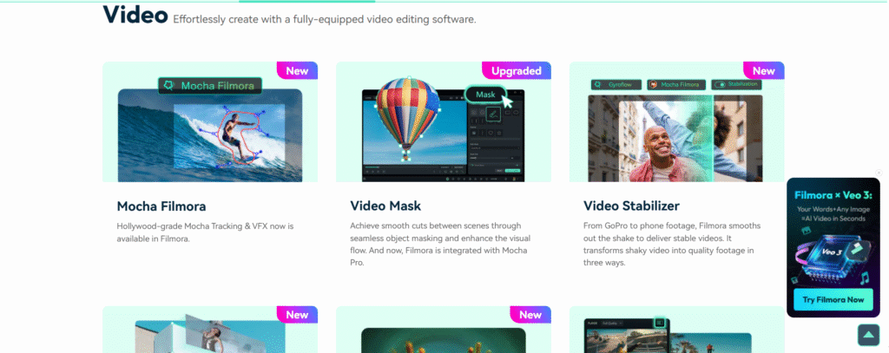
Task: Click the New badge on Mocha Filmora card
Action: coord(297,71)
